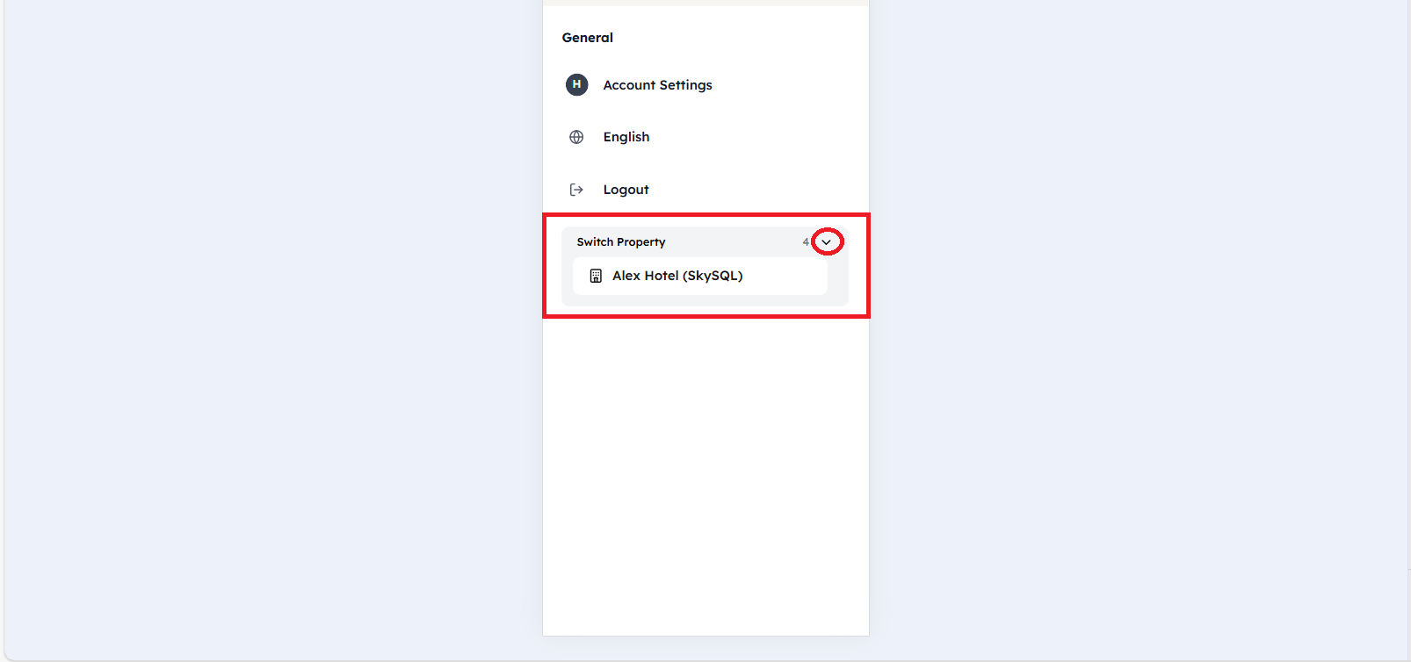Click the globe language icon

(576, 137)
